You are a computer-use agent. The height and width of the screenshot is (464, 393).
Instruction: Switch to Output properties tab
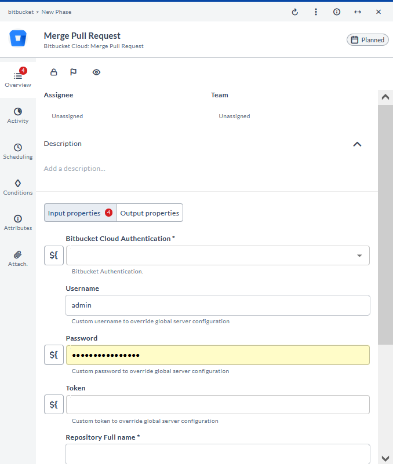(150, 213)
